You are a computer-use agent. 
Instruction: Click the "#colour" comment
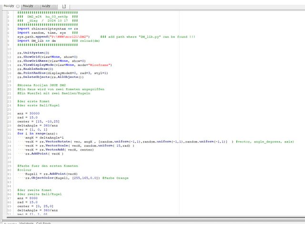click(x=24, y=170)
